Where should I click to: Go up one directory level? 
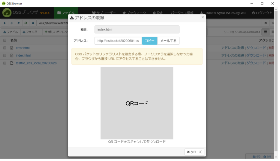coord(19,23)
